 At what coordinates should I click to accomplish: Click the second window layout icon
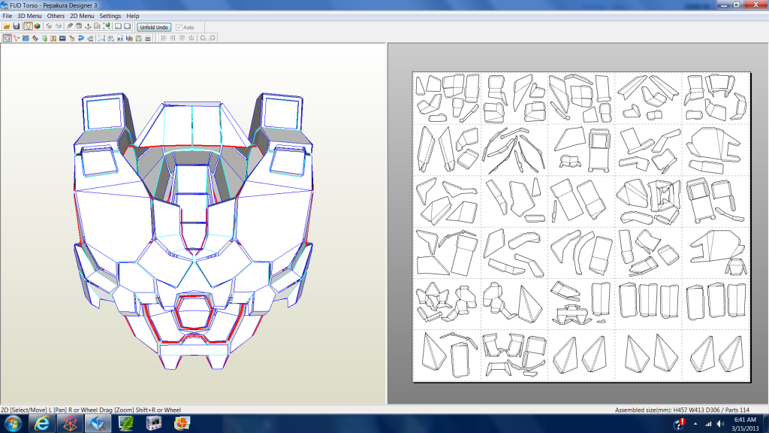coord(128,26)
